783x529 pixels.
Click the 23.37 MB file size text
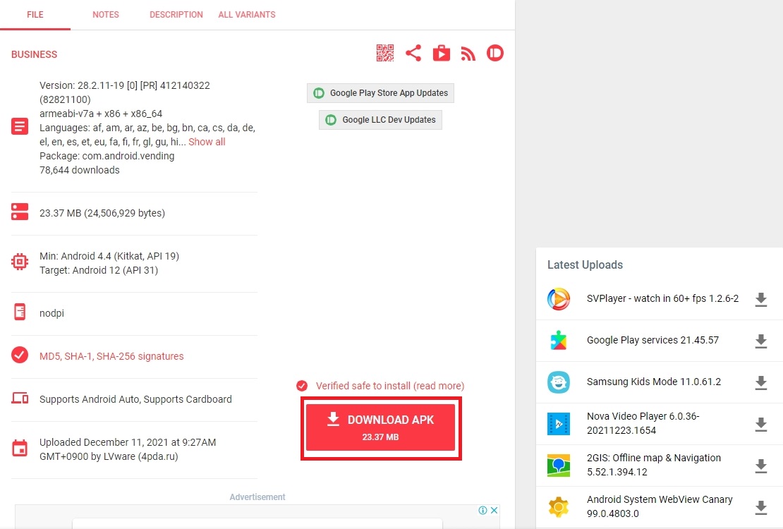102,213
